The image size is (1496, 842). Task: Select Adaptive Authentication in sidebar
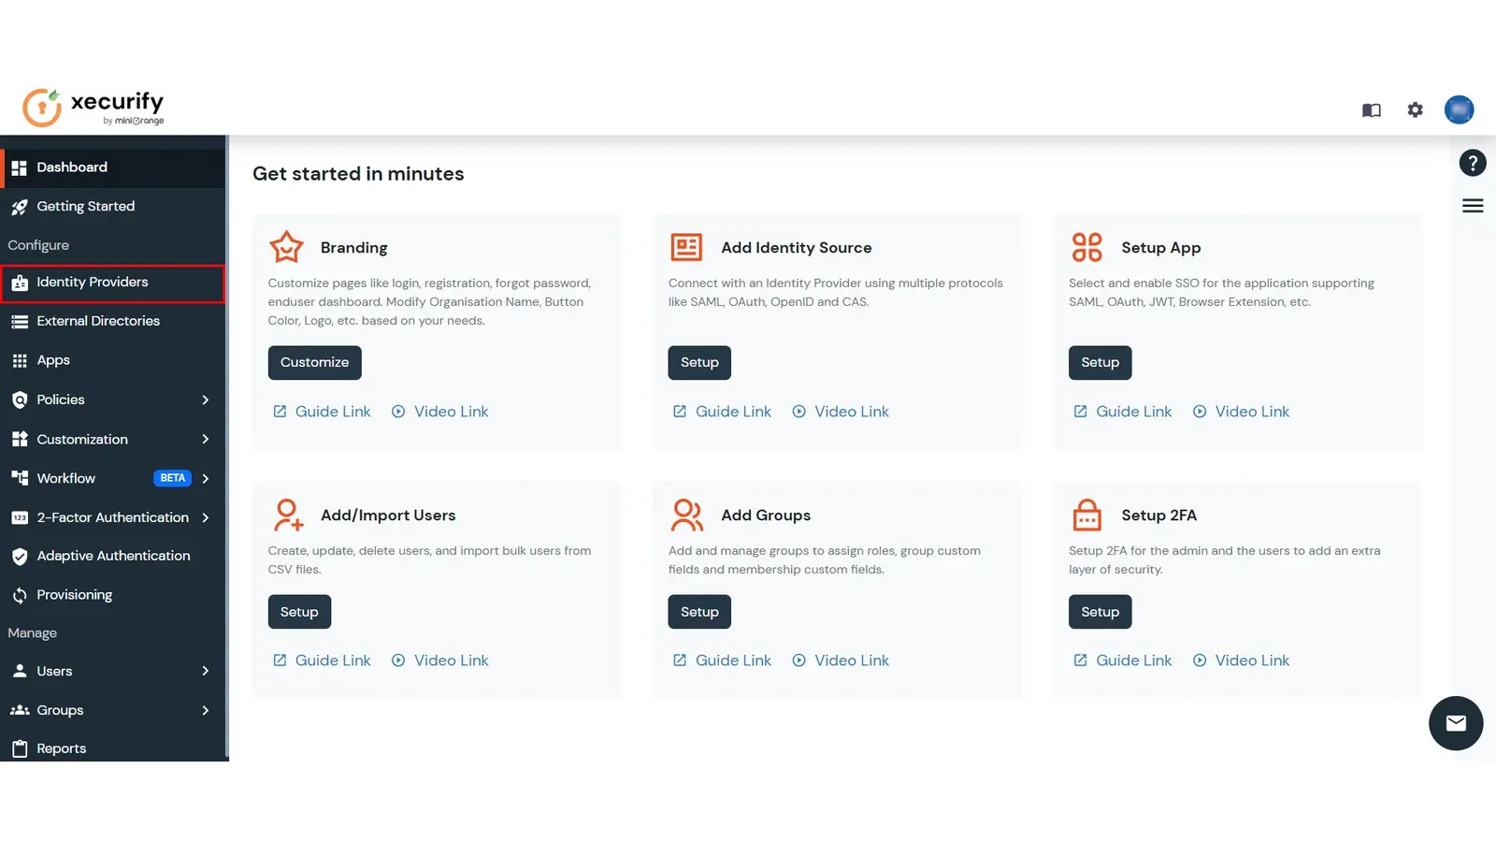[112, 555]
